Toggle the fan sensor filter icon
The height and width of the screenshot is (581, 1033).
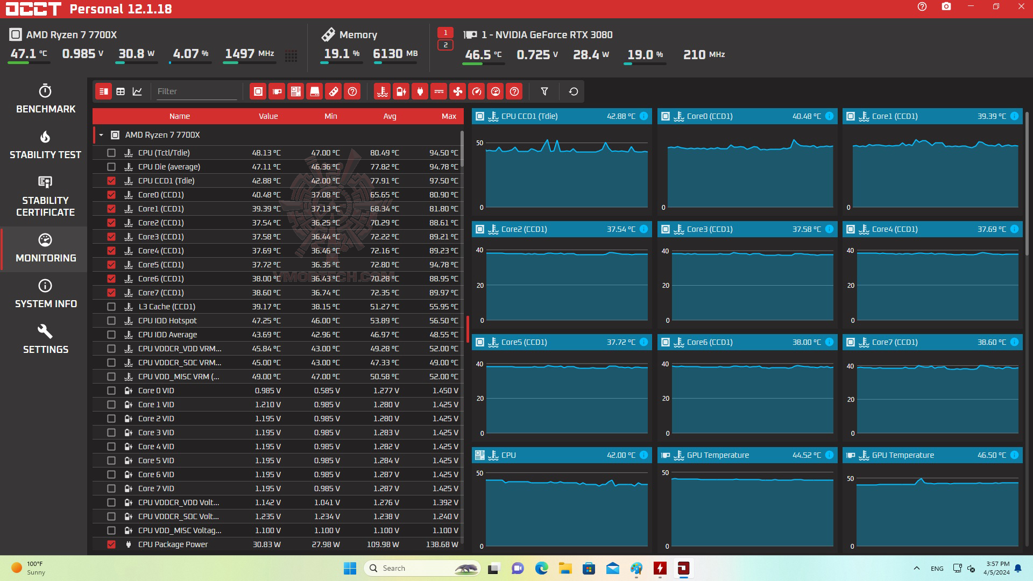[x=458, y=91]
